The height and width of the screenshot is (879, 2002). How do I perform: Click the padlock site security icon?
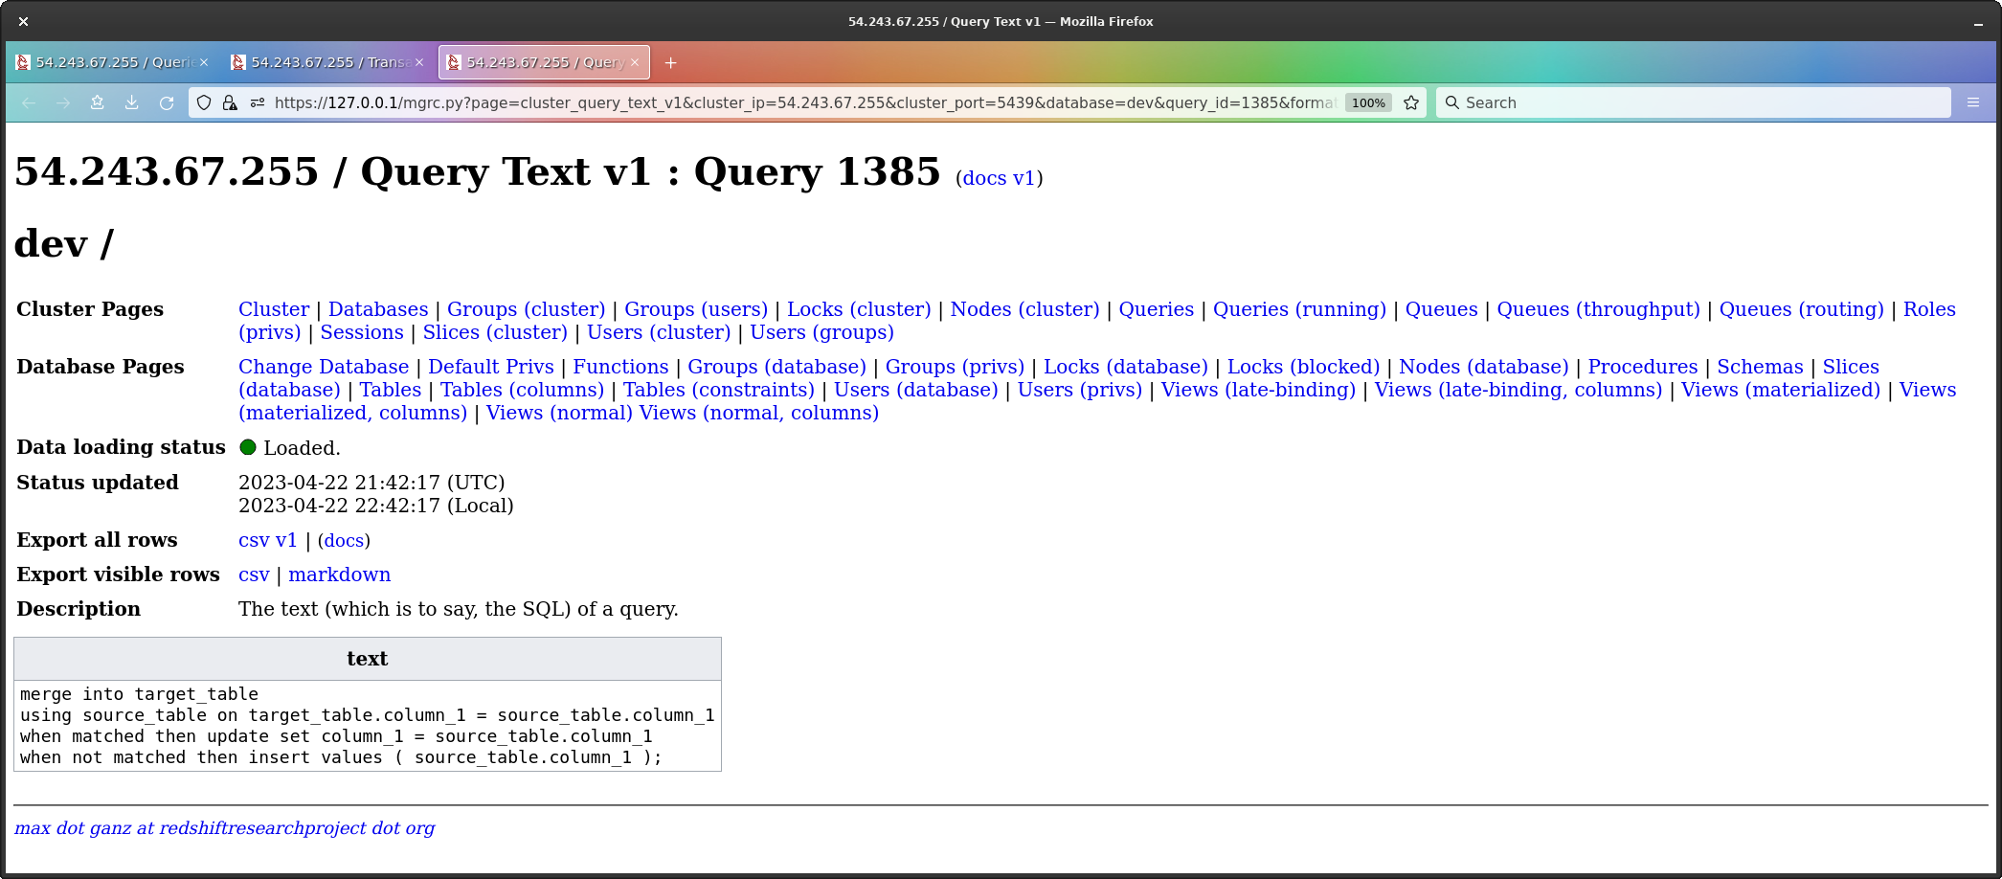(x=230, y=102)
